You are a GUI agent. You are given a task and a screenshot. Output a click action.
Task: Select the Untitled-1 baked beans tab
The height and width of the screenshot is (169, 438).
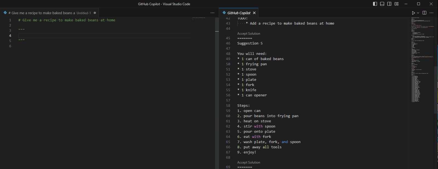pyautogui.click(x=49, y=13)
